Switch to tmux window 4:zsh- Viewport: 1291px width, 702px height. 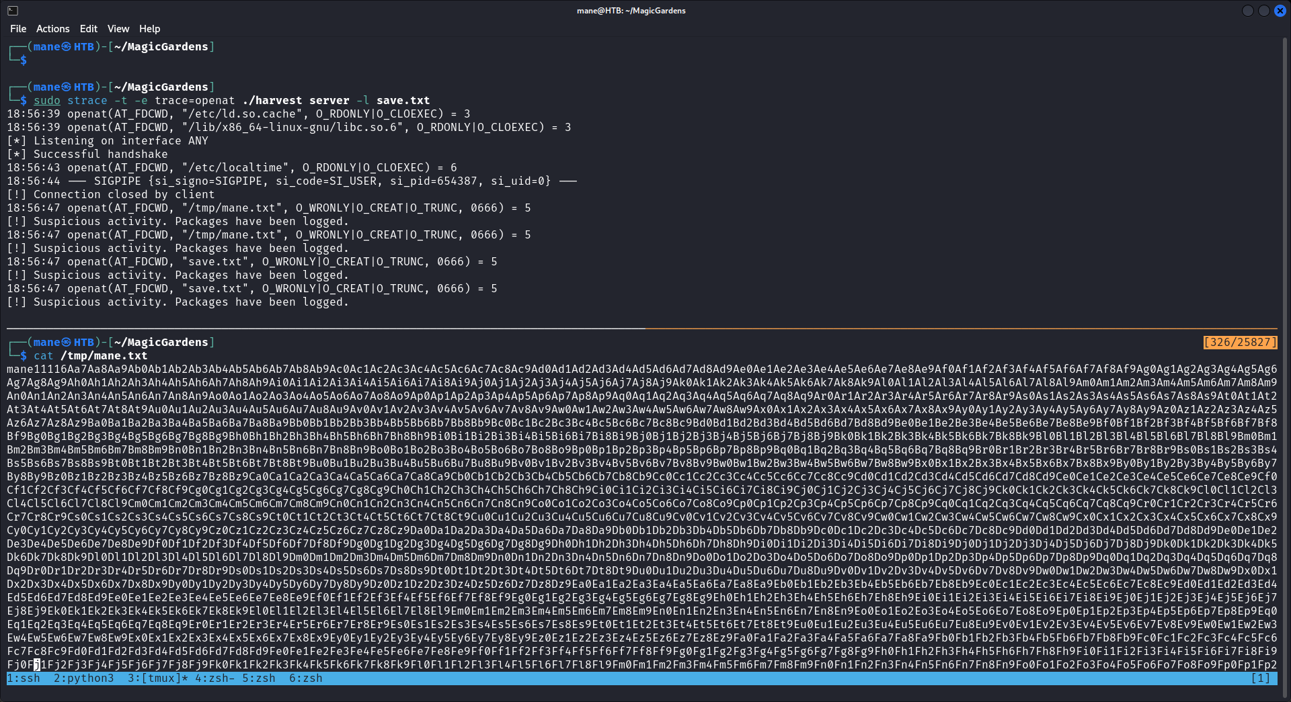pos(215,678)
